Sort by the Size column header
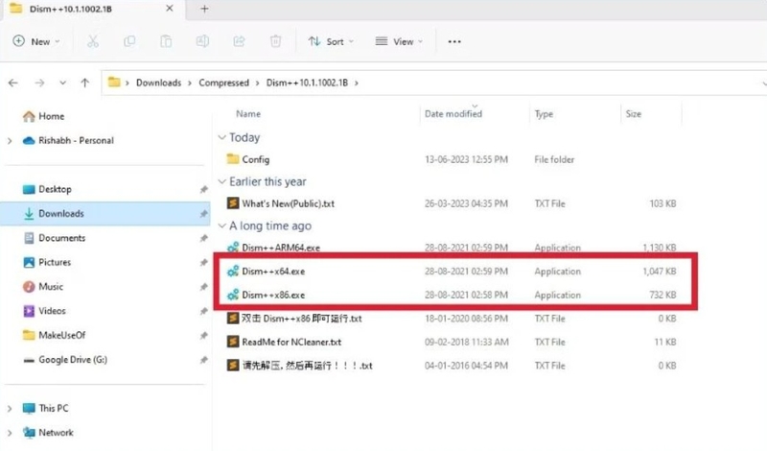This screenshot has width=767, height=451. tap(633, 113)
